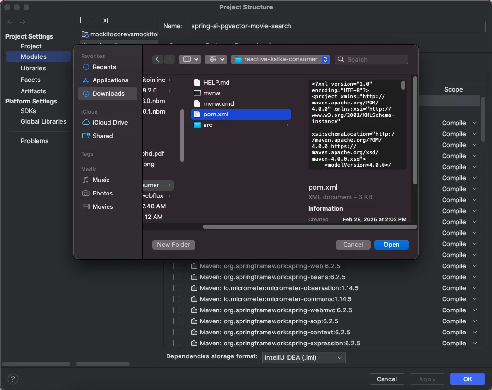Click Cancel in Project Structure
Image resolution: width=492 pixels, height=390 pixels.
coord(386,379)
